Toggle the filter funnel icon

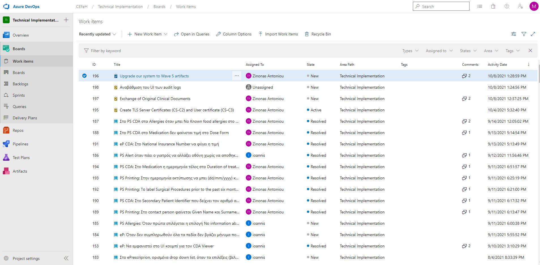pos(524,34)
